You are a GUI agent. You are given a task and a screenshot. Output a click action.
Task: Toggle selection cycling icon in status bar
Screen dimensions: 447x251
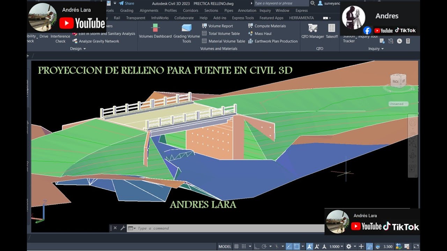(369, 246)
